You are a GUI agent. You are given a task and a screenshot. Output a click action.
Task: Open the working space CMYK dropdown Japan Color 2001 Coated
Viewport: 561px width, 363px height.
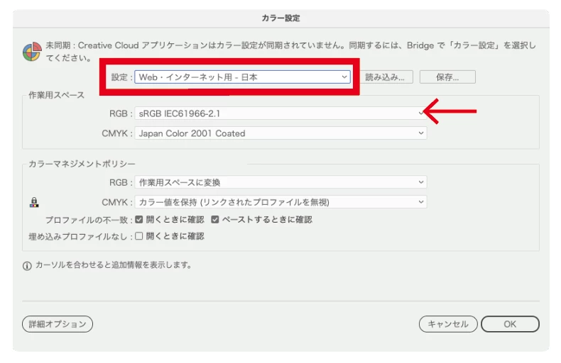pos(280,133)
